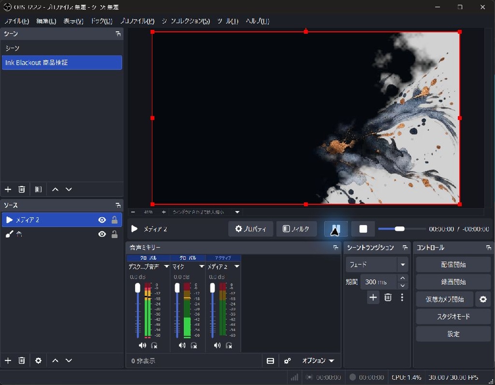
Task: Undock the Scenes panel
Action: [118, 34]
